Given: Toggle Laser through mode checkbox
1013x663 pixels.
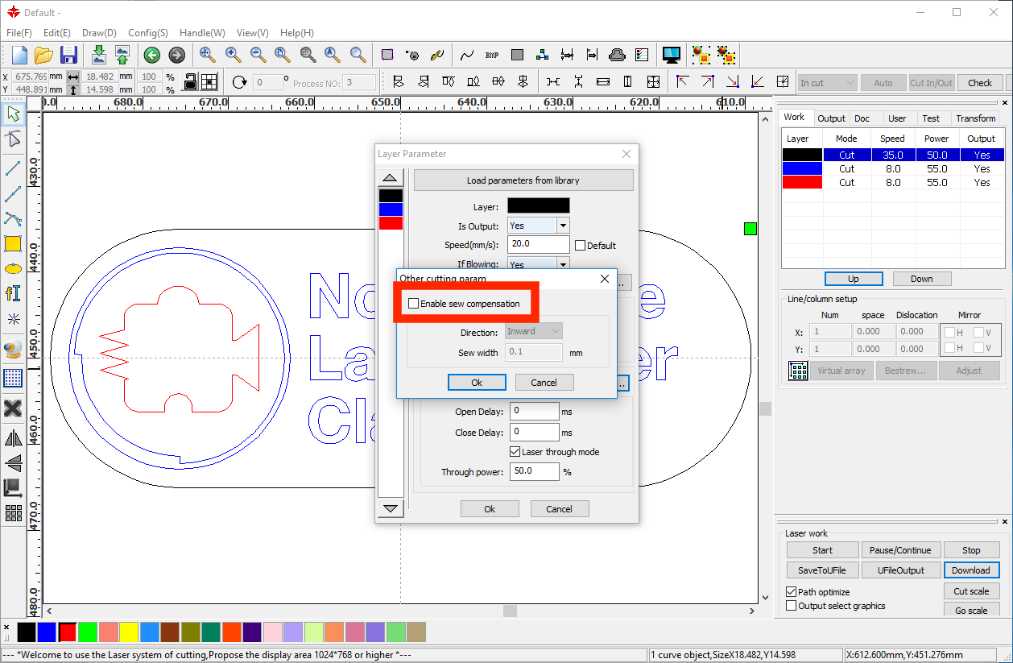Looking at the screenshot, I should tap(515, 452).
